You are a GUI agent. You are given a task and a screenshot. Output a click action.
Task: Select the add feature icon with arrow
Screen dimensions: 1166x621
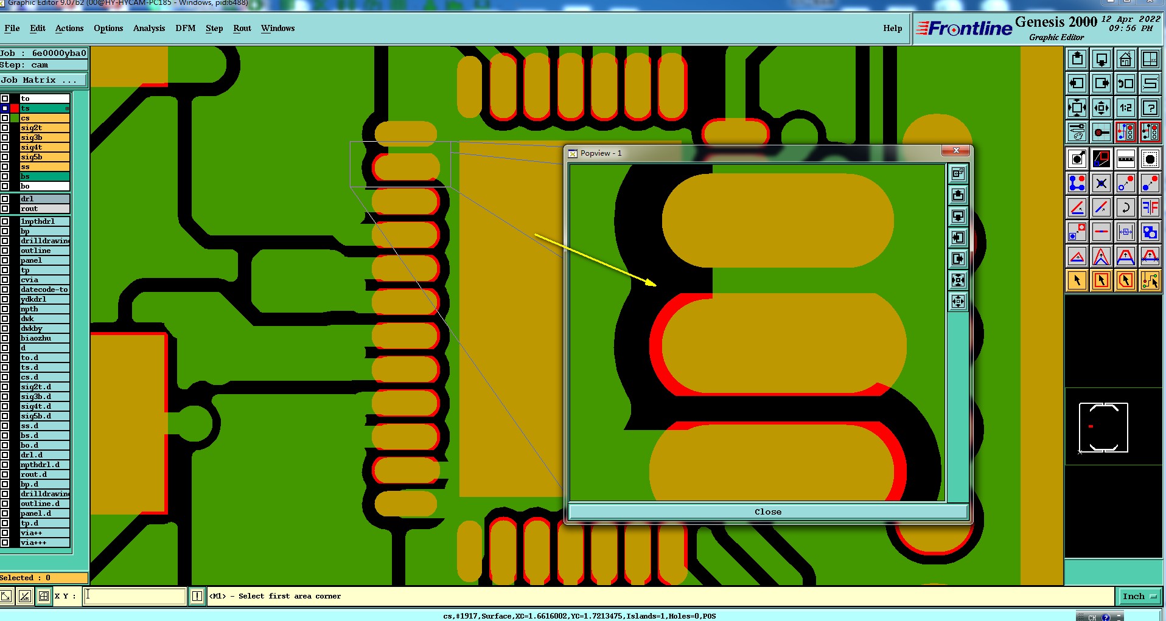pos(1077,159)
